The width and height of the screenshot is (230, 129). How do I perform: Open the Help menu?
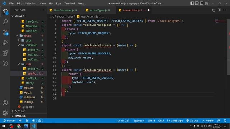(81, 3)
